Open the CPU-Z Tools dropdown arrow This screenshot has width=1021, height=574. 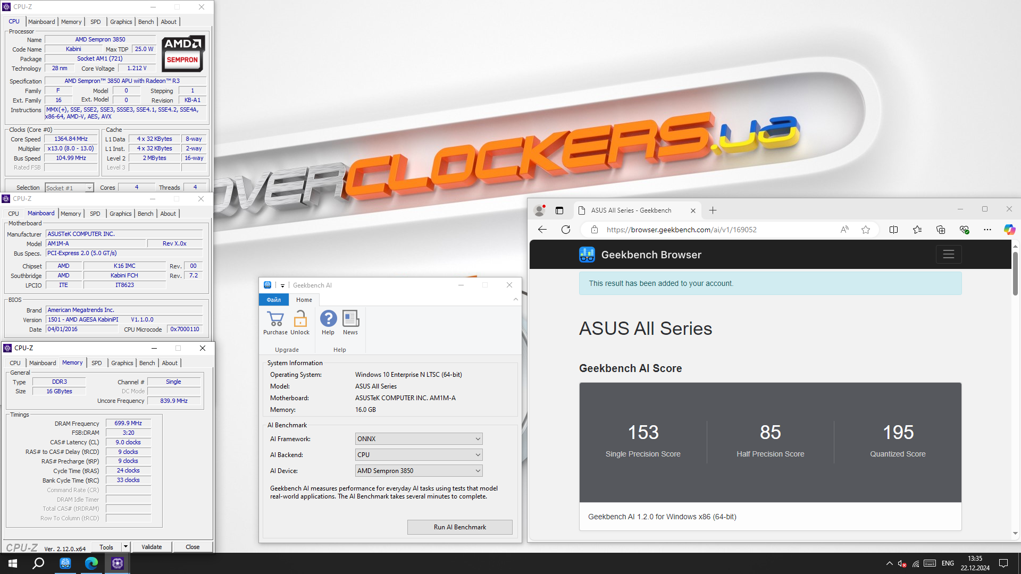tap(125, 547)
